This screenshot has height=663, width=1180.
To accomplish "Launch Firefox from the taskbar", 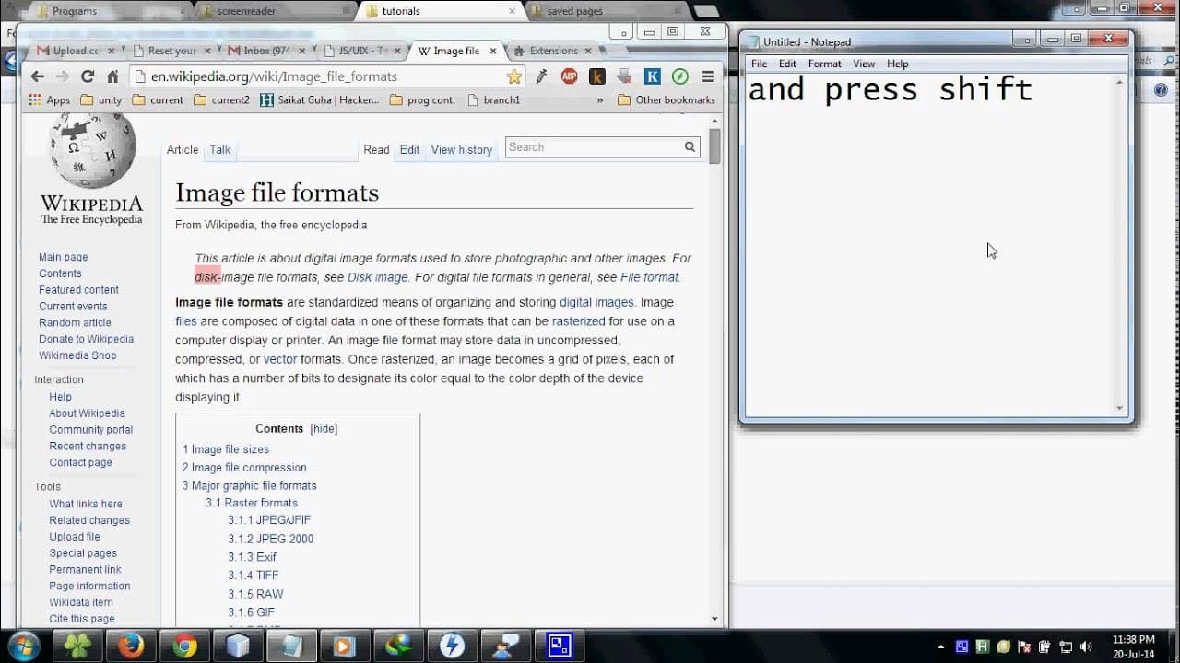I will 131,646.
